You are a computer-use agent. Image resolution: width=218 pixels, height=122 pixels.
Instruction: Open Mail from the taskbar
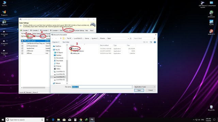[x=69, y=120]
